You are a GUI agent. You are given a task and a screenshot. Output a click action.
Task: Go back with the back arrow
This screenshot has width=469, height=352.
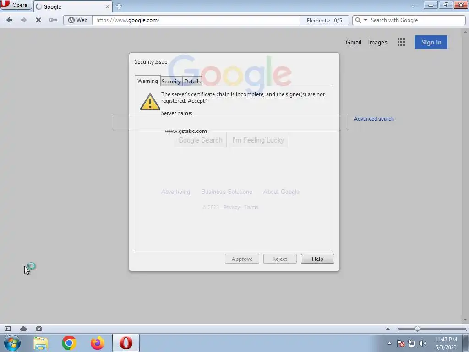(9, 20)
